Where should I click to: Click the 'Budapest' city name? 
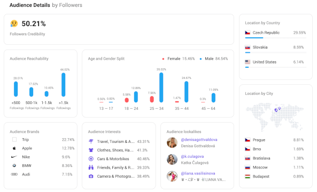[x=261, y=177]
